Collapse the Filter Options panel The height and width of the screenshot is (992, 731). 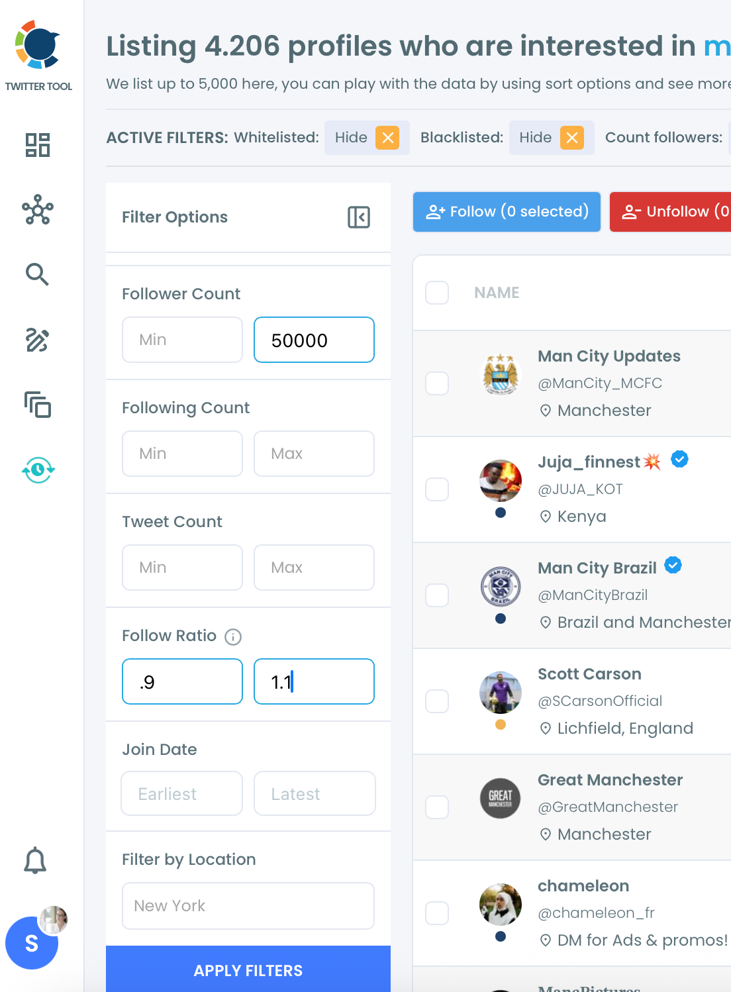pos(359,217)
